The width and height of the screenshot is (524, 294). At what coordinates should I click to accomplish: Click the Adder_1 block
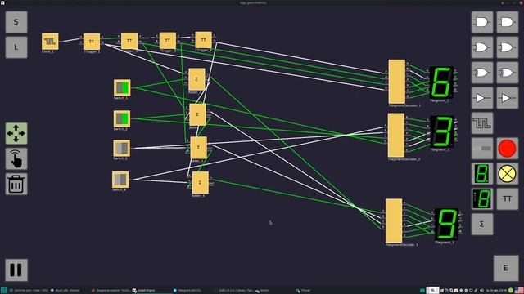[x=196, y=79]
